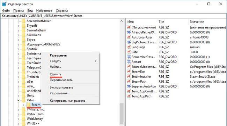The height and width of the screenshot is (126, 227).
Task: Click the RememberPass... DWORD value icon
Action: point(129,57)
